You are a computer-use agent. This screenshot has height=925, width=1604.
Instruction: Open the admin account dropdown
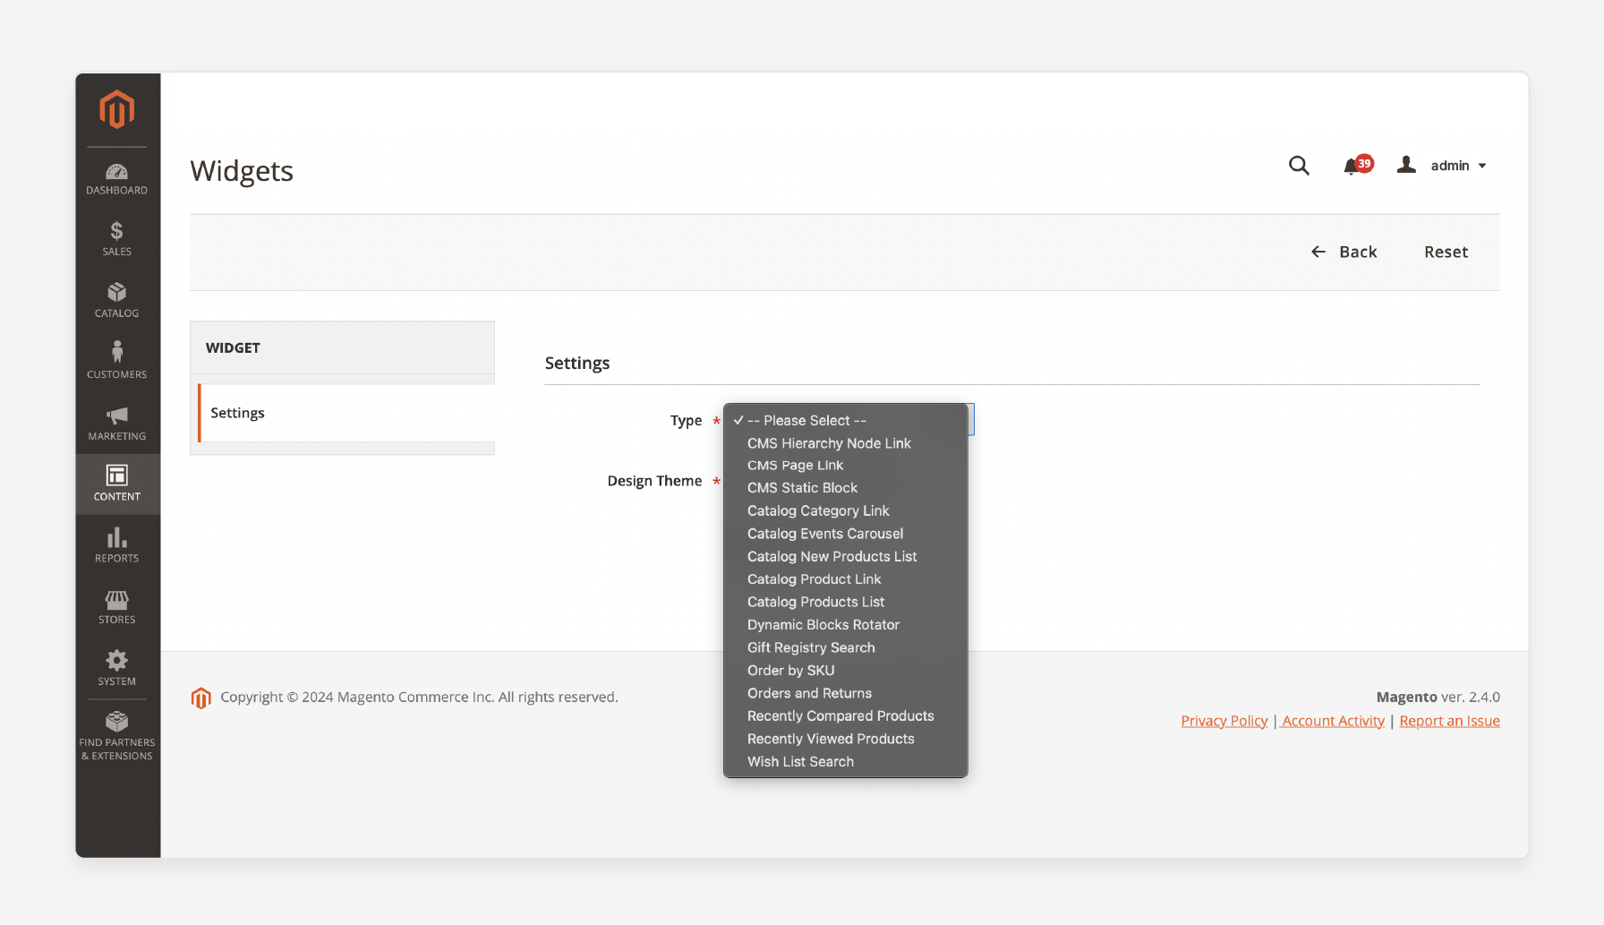1442,166
